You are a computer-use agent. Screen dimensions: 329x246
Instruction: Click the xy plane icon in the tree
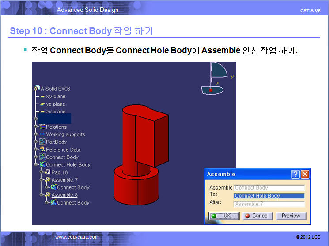coord(42,97)
